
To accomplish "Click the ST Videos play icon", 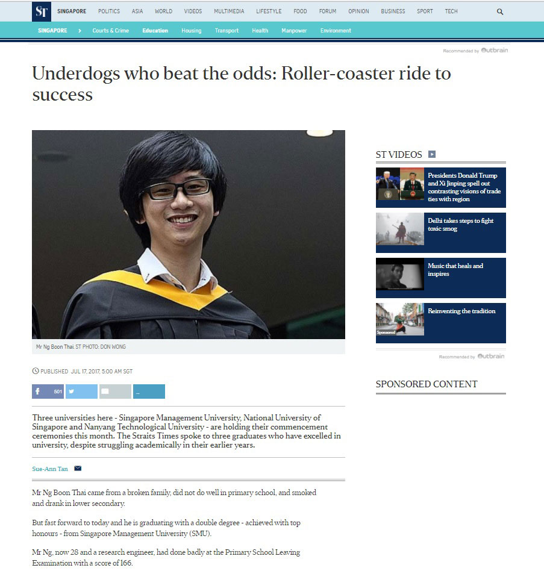I will pyautogui.click(x=432, y=154).
